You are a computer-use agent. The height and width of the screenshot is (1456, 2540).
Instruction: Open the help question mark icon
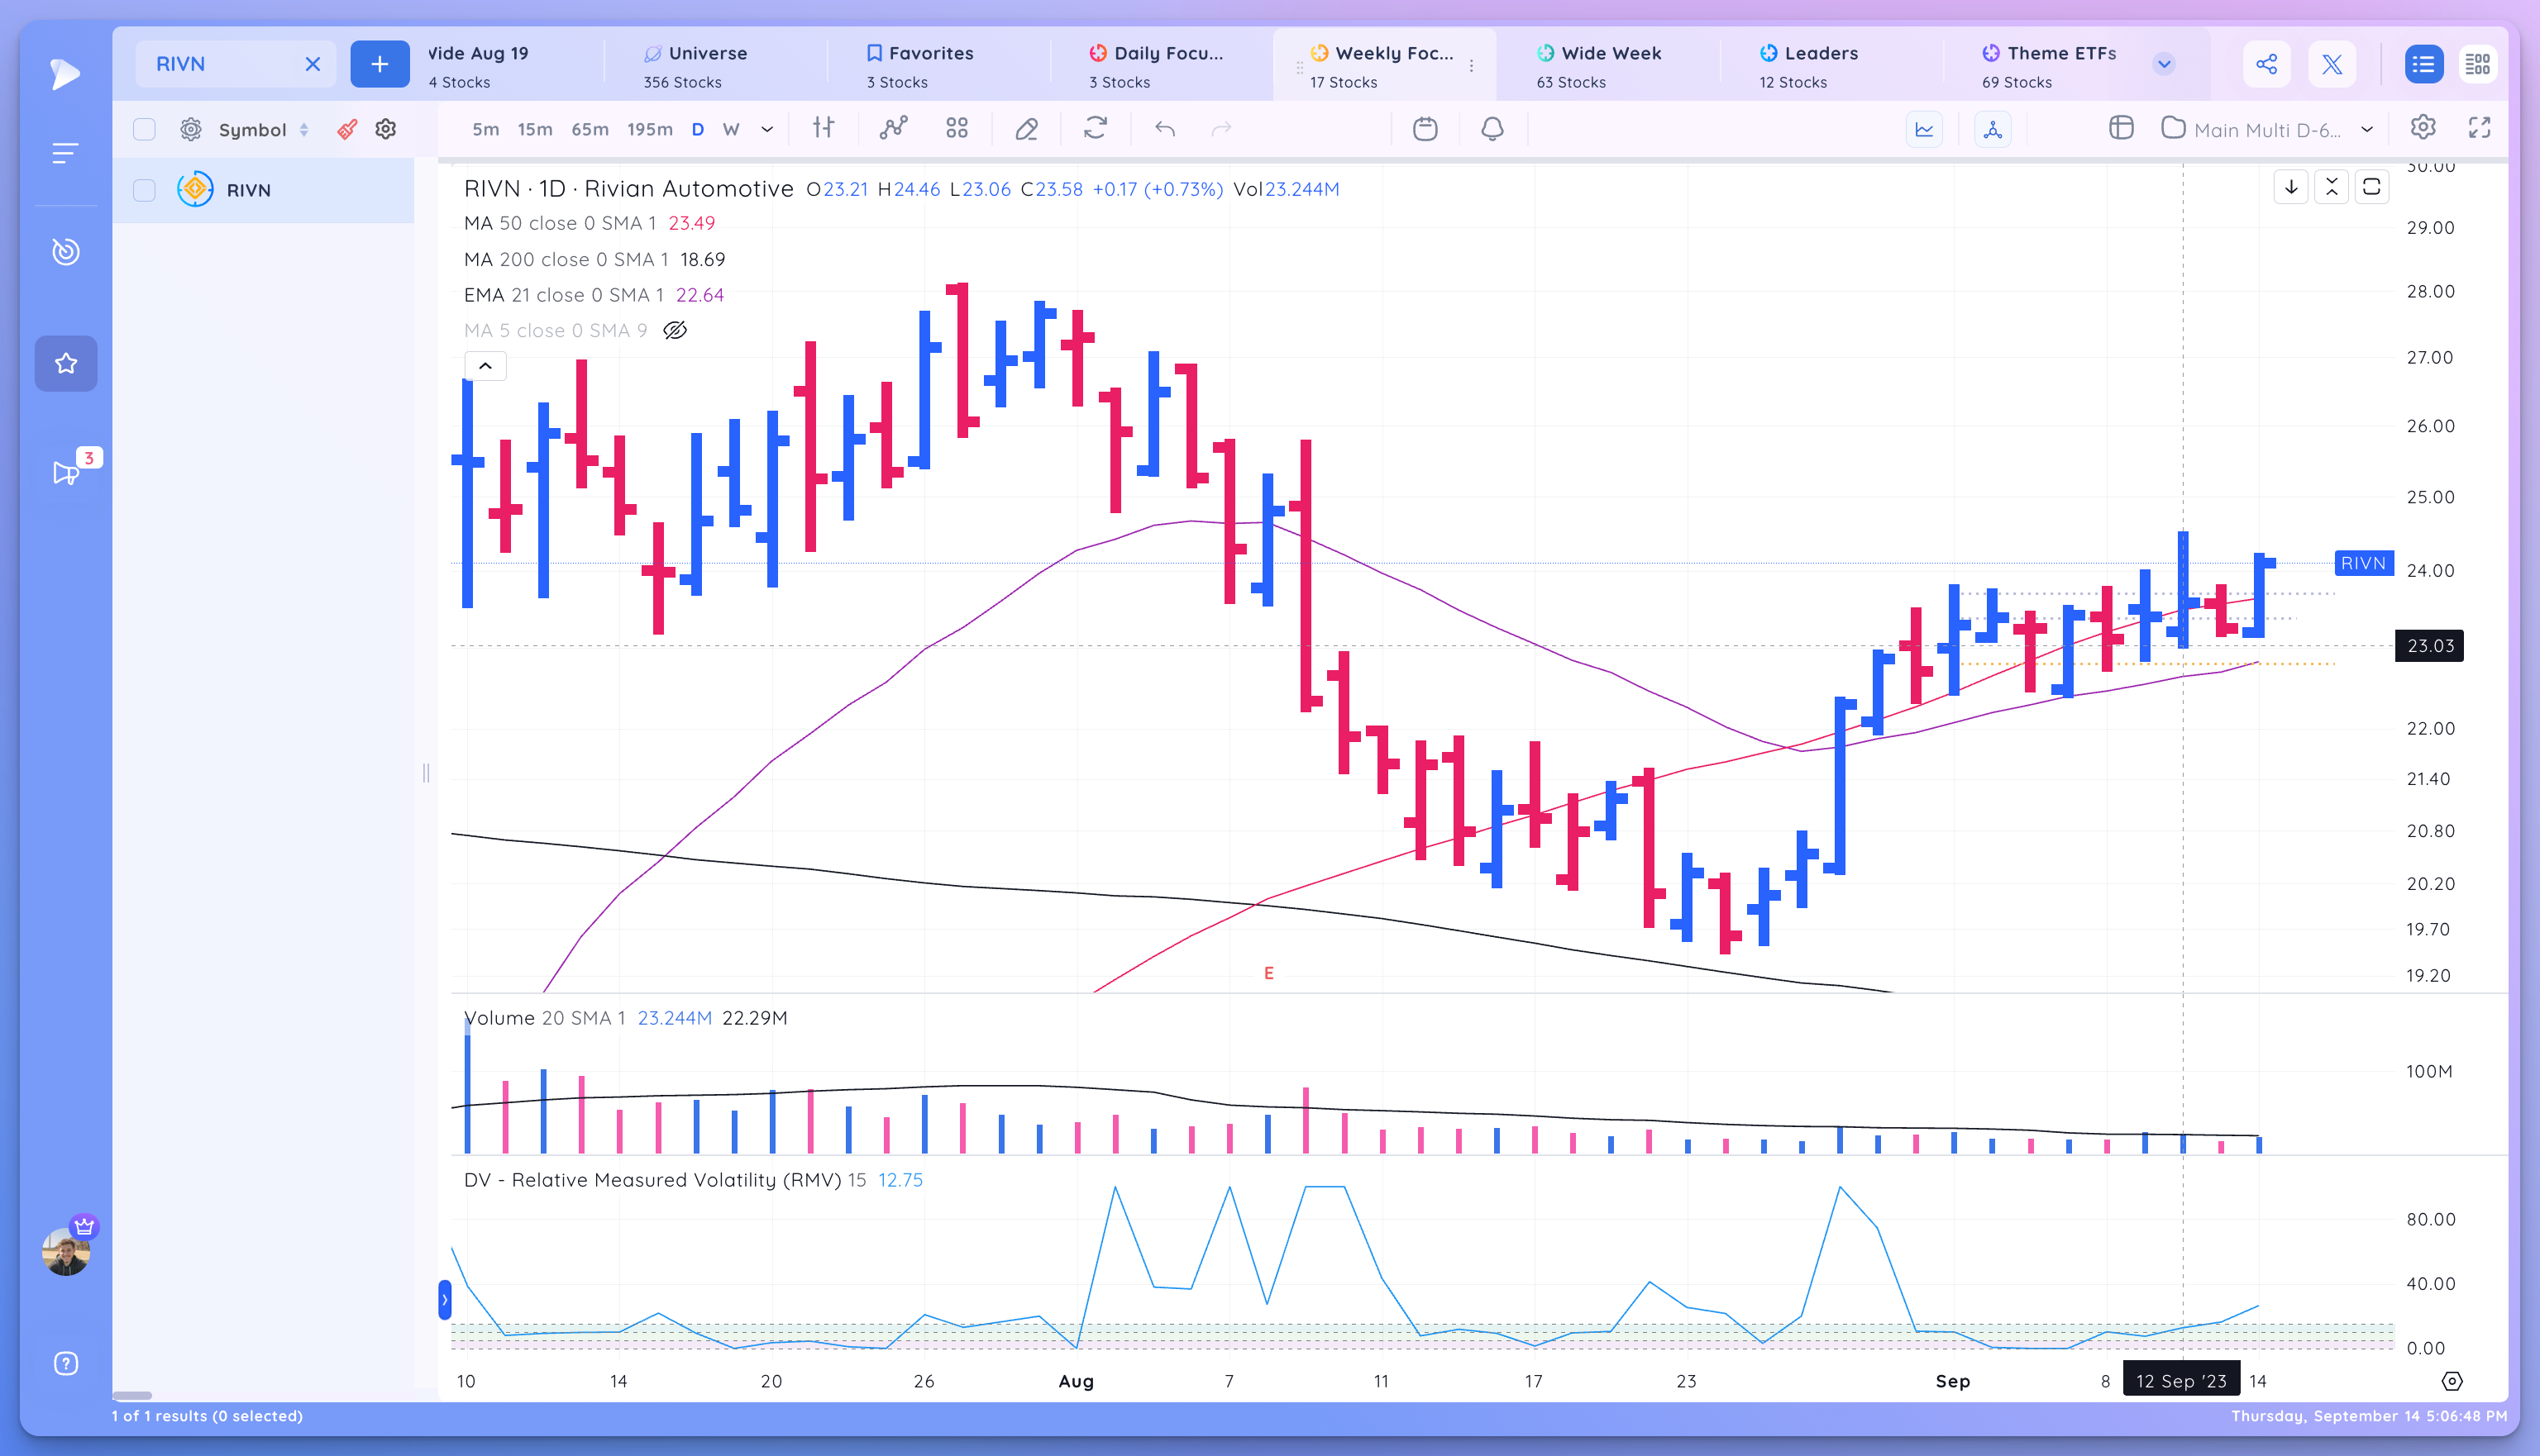pos(66,1363)
